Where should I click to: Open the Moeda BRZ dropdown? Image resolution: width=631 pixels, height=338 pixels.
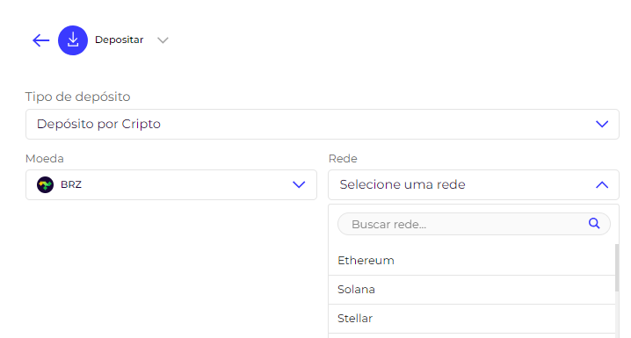coord(171,185)
